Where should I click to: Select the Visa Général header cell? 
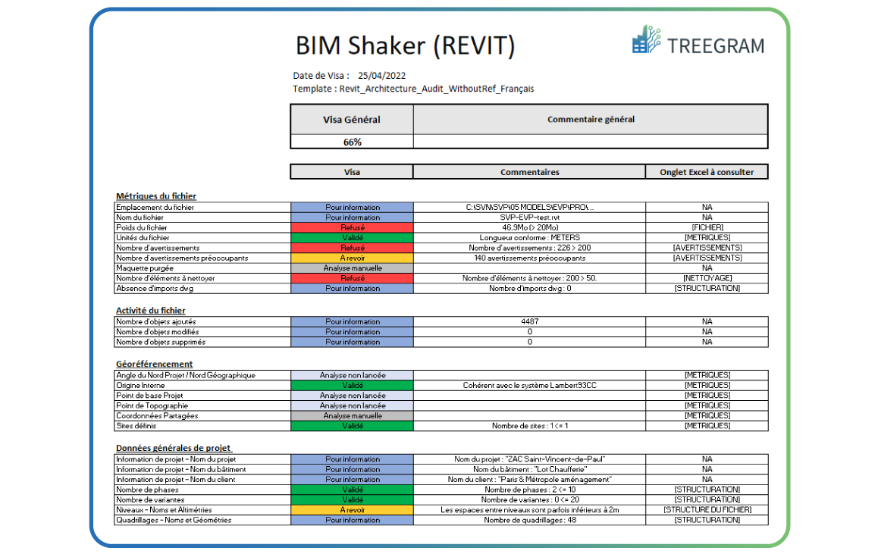352,119
